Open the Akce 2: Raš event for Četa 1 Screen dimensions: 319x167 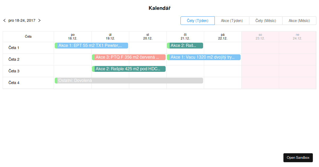pos(185,46)
